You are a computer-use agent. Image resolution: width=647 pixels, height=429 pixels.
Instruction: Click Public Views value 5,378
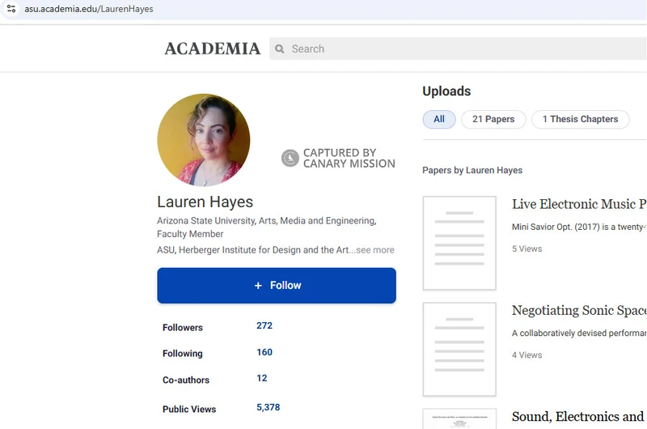tap(269, 407)
